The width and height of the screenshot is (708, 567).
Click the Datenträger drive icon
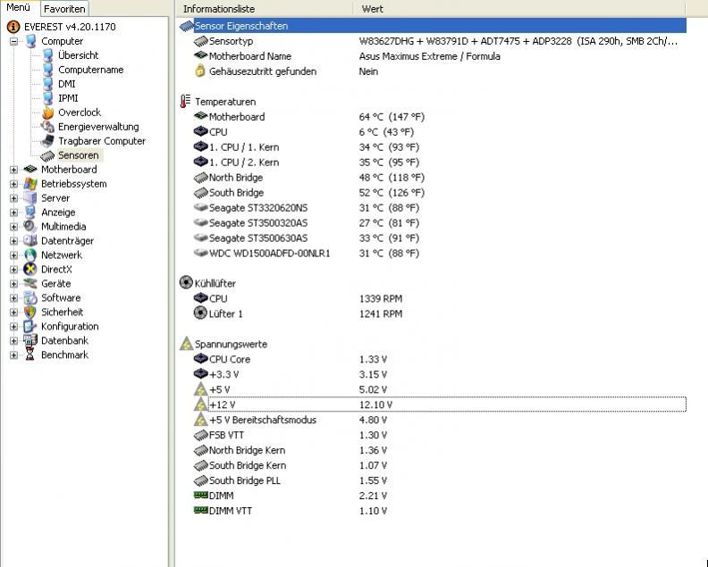[x=30, y=240]
